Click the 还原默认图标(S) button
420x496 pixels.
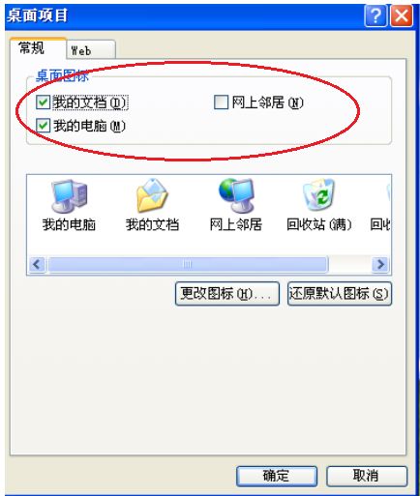coord(340,294)
